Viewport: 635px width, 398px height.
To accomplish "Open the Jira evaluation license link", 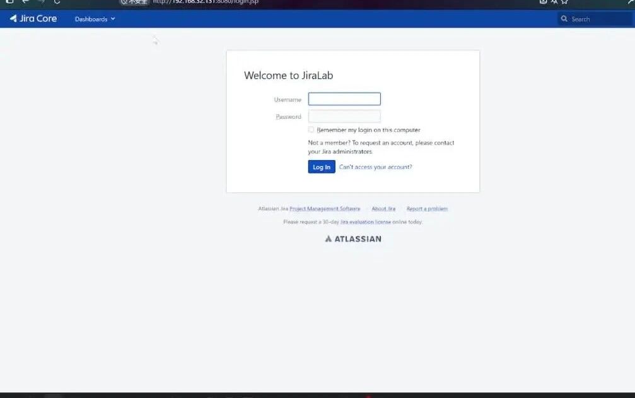I will pyautogui.click(x=366, y=222).
